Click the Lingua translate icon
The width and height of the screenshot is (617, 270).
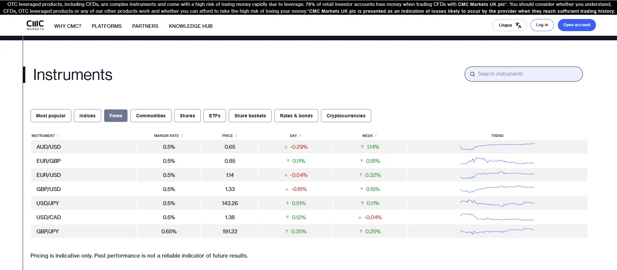(x=518, y=25)
